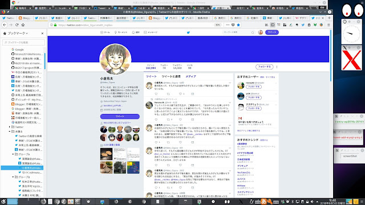Image resolution: width=365 pixels, height=205 pixels.
Task: Click the reply icon under the first tweet
Action: (156, 94)
